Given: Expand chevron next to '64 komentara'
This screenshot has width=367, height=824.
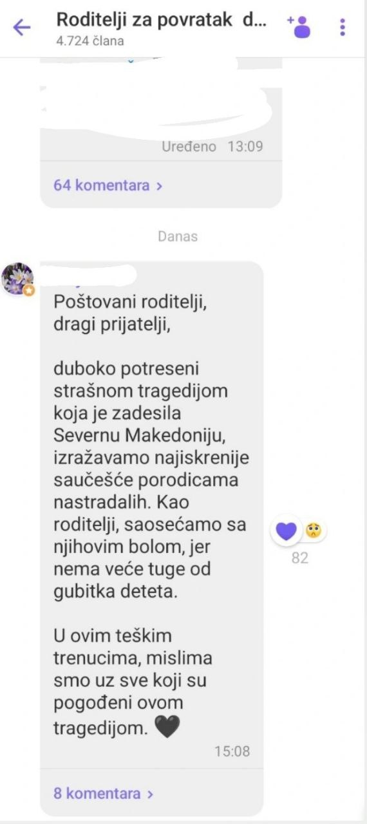Looking at the screenshot, I should click(159, 186).
